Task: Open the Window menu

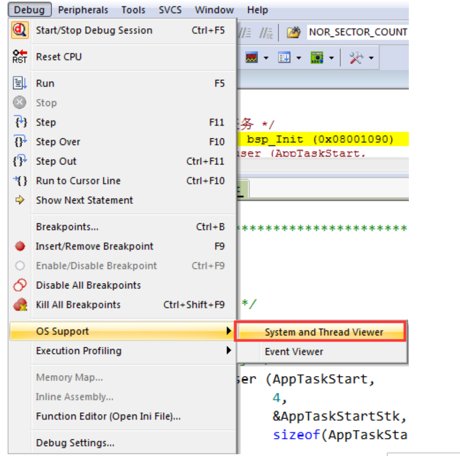Action: pos(215,10)
